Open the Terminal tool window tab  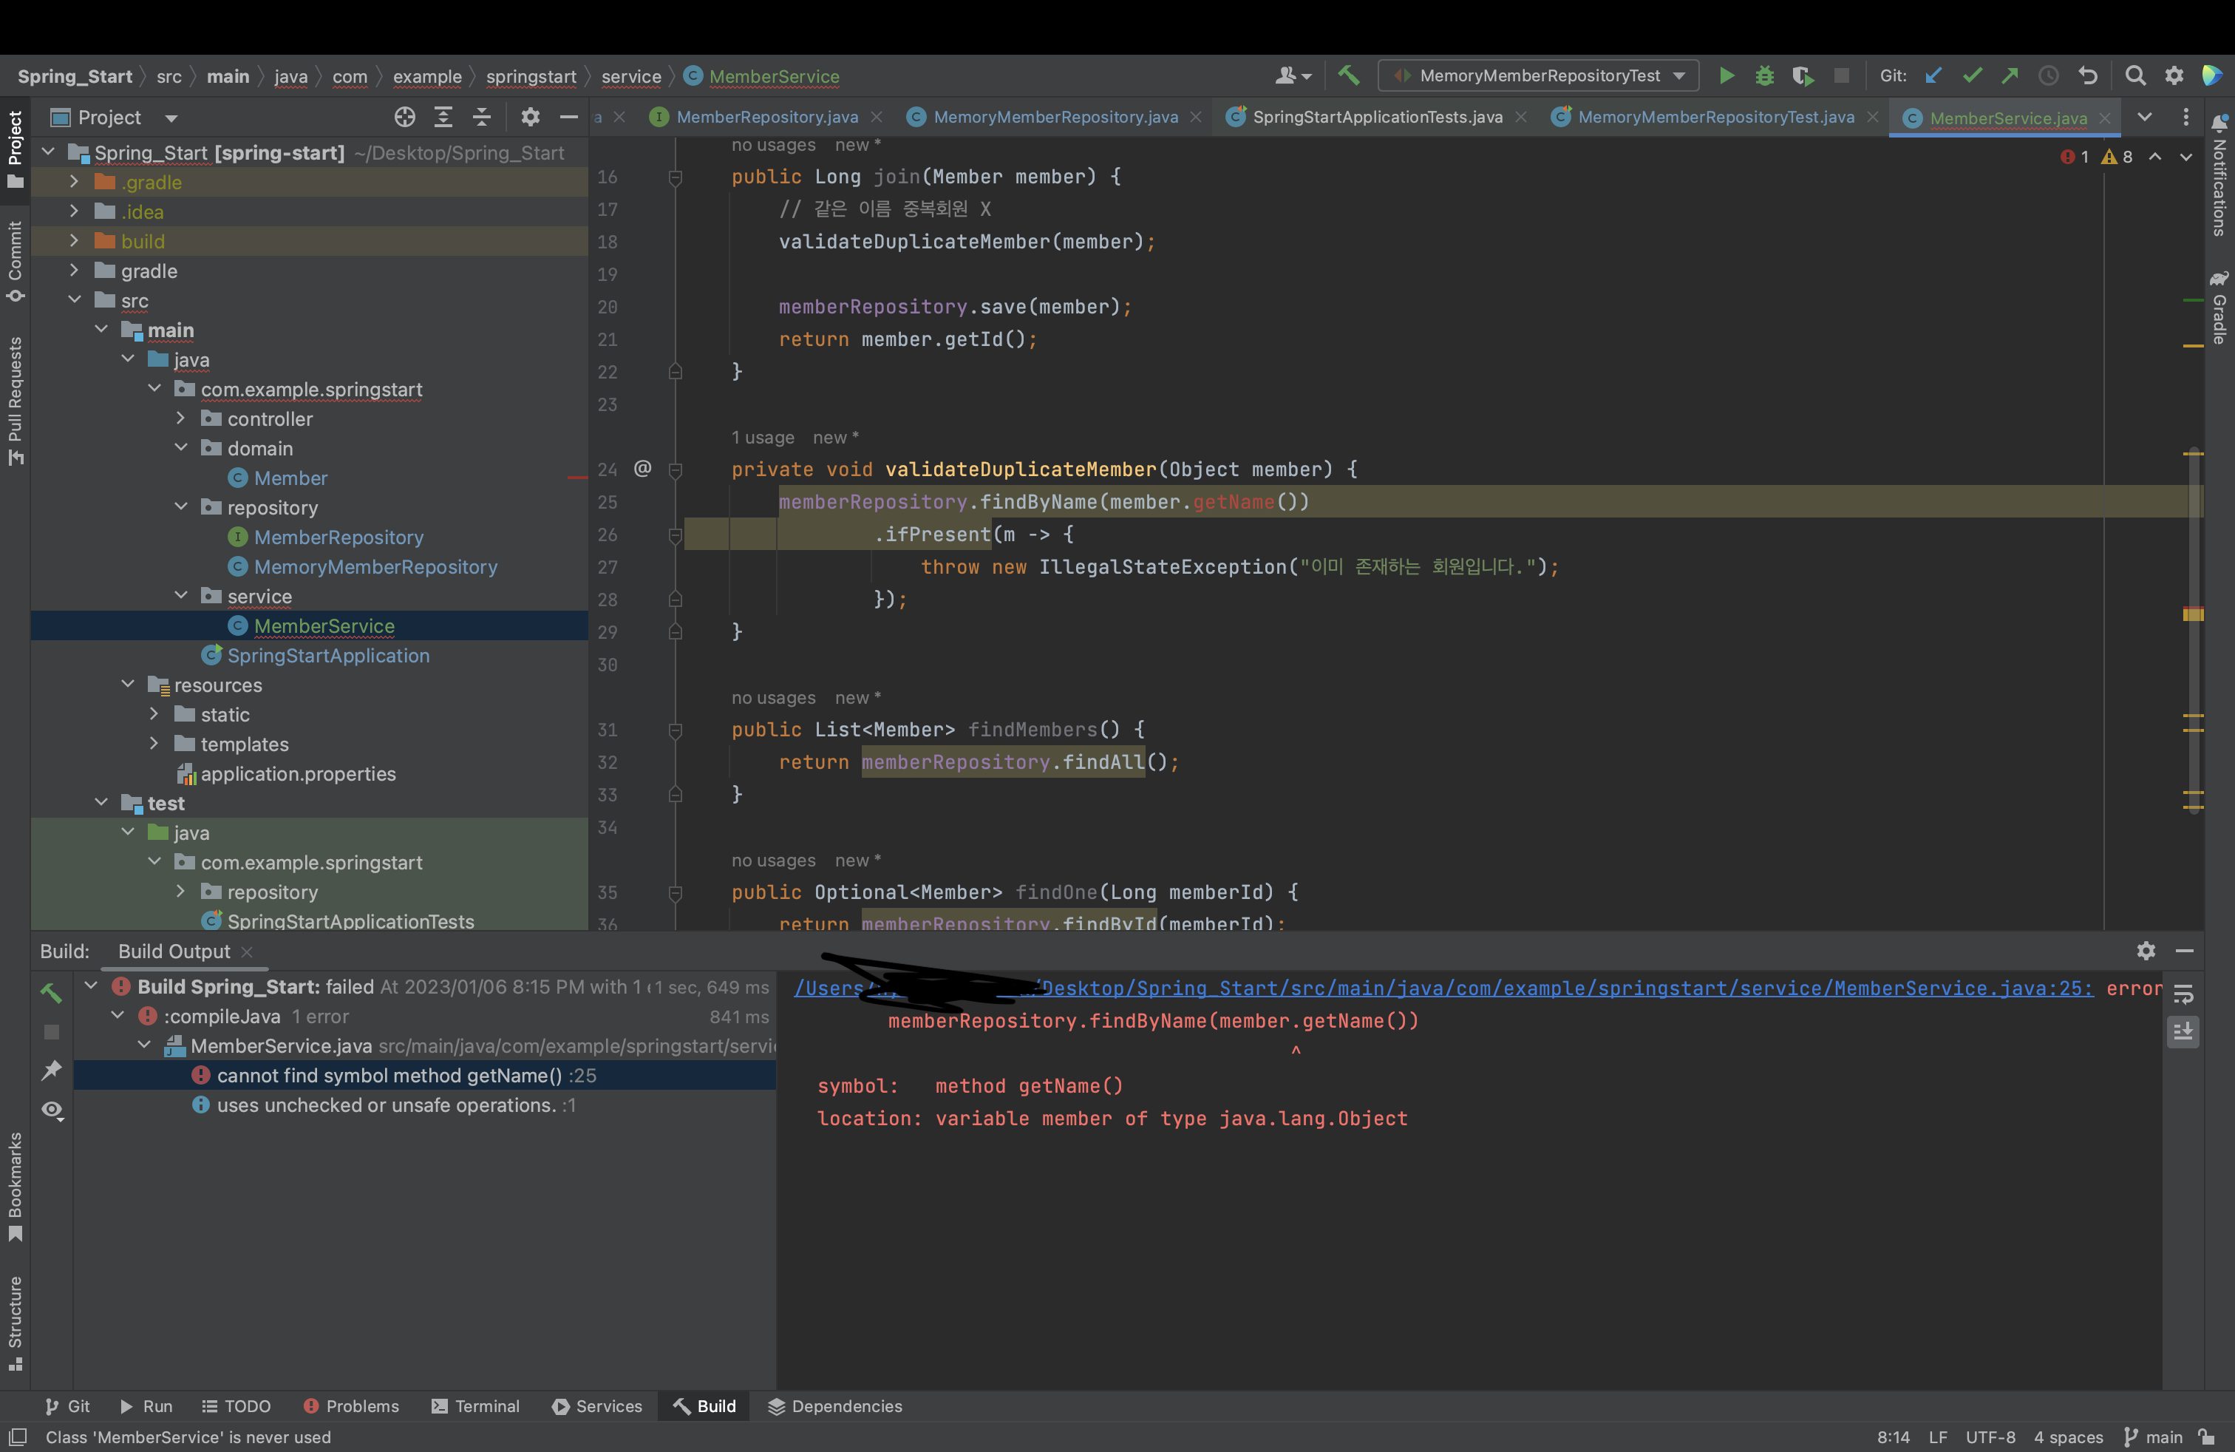tap(475, 1406)
